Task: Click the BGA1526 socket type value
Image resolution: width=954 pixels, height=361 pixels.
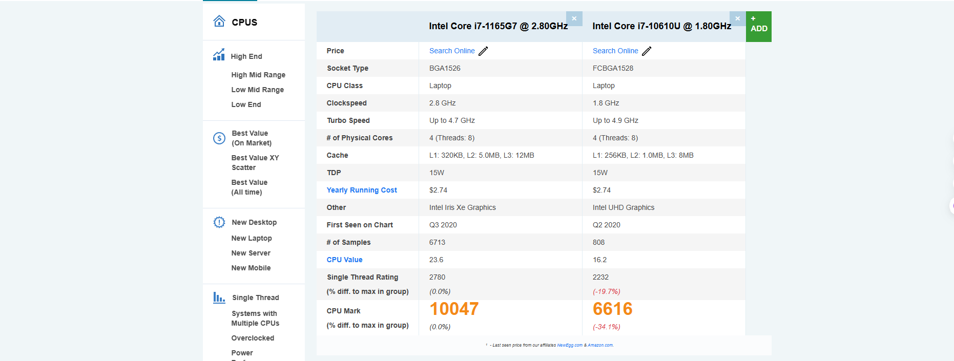Action: pyautogui.click(x=445, y=68)
